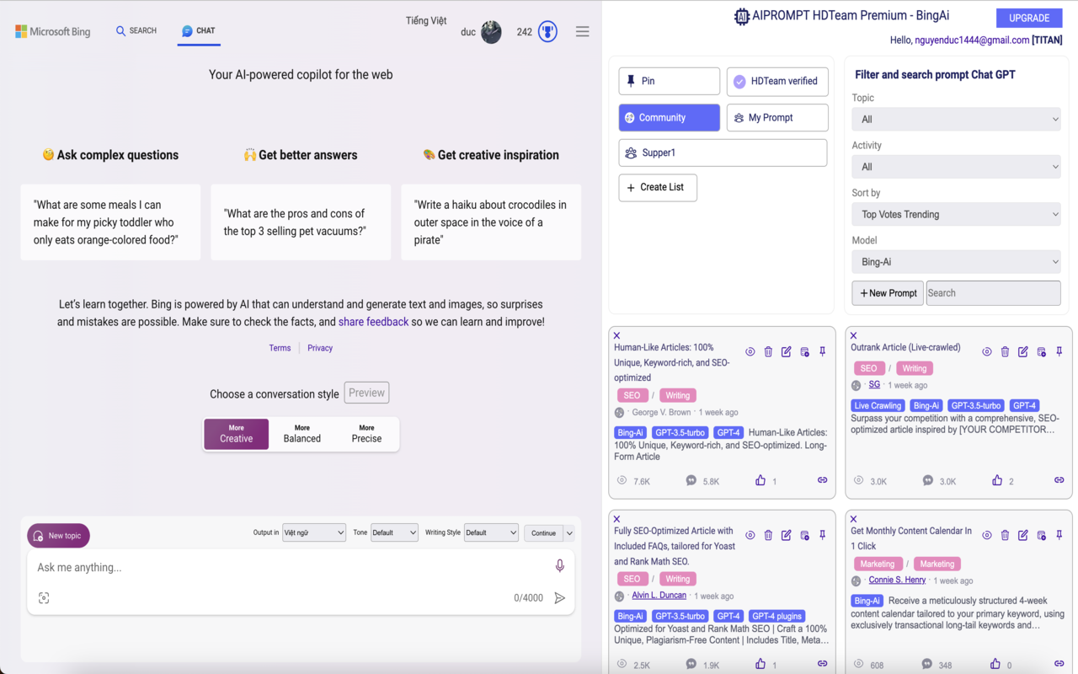Add Get Monthly Content Calendar prompt to list
Image resolution: width=1078 pixels, height=674 pixels.
coord(1041,535)
